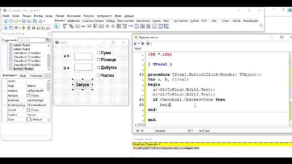
Task: Switch to the Події tab in Object Inspector
Action: [23, 76]
